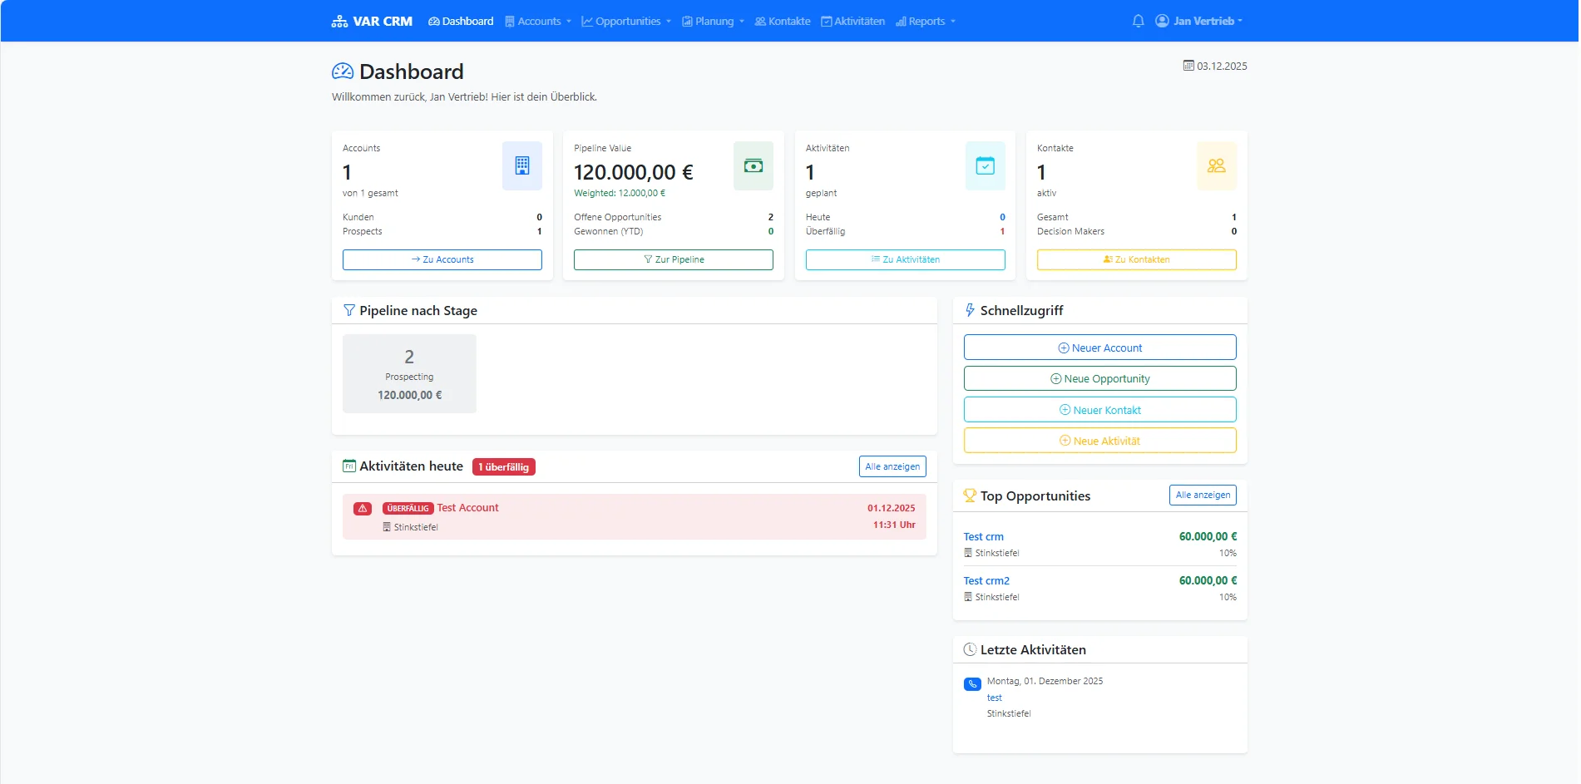1581x784 pixels.
Task: Click the calendar icon next to 03.12.2025
Action: (x=1188, y=66)
